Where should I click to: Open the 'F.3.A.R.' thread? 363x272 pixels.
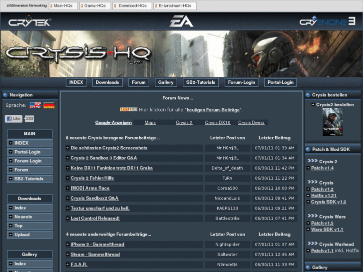coord(79,264)
